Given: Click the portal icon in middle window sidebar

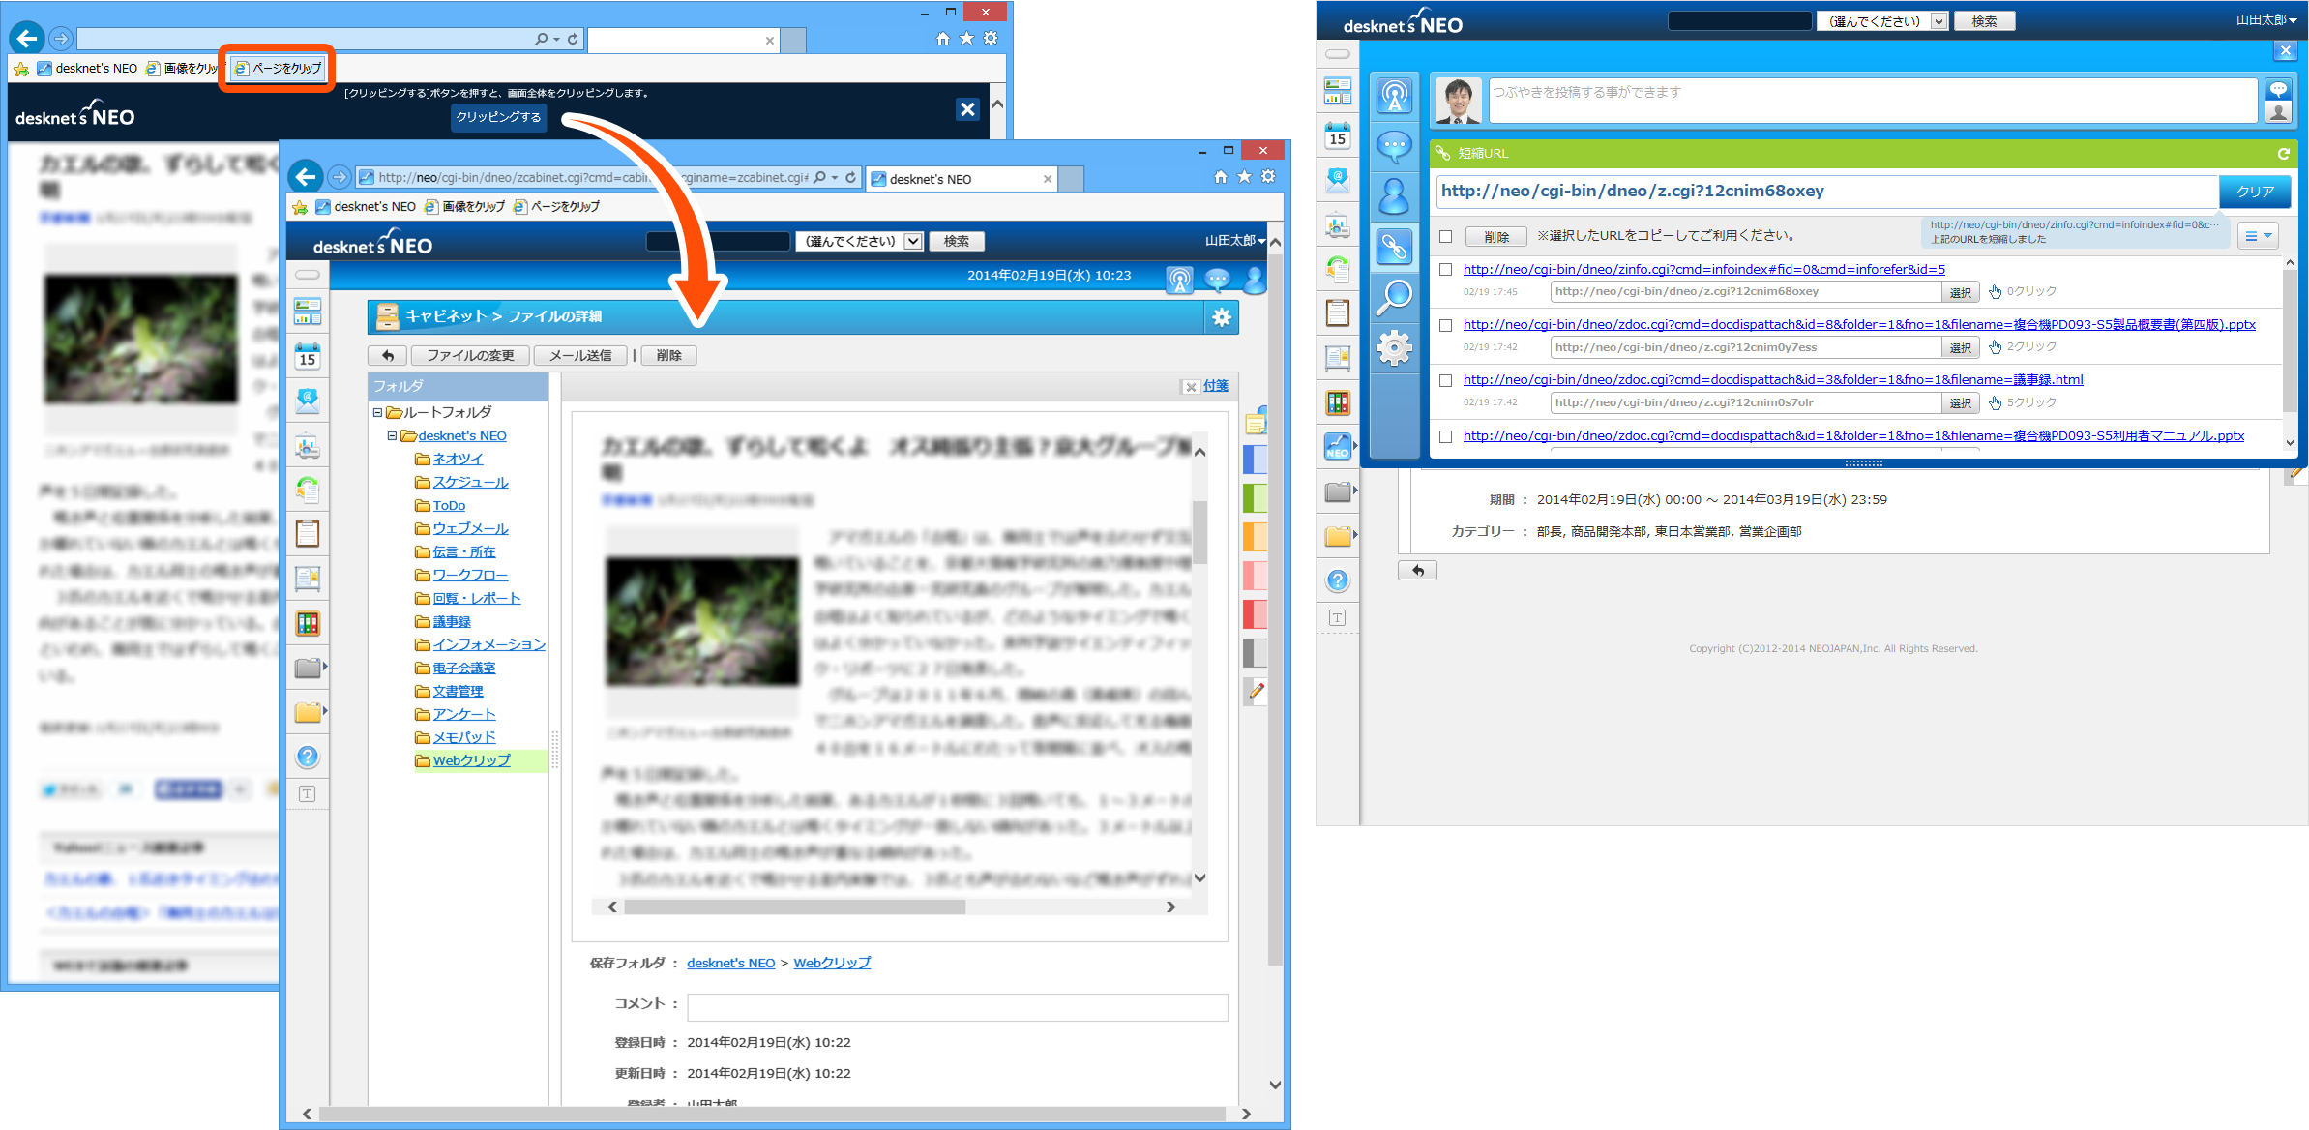Looking at the screenshot, I should (308, 312).
